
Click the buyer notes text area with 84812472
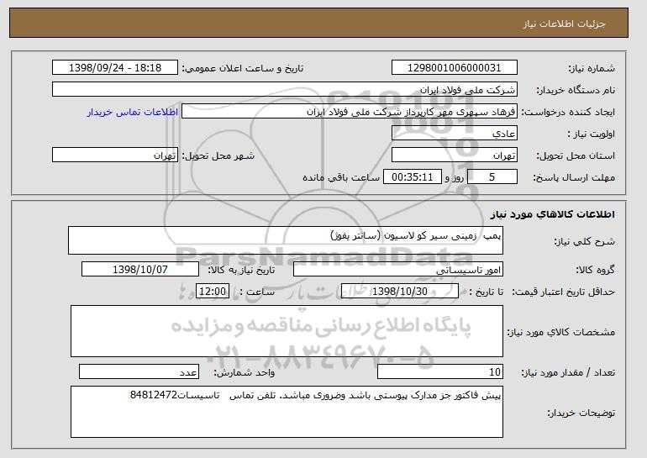(287, 412)
